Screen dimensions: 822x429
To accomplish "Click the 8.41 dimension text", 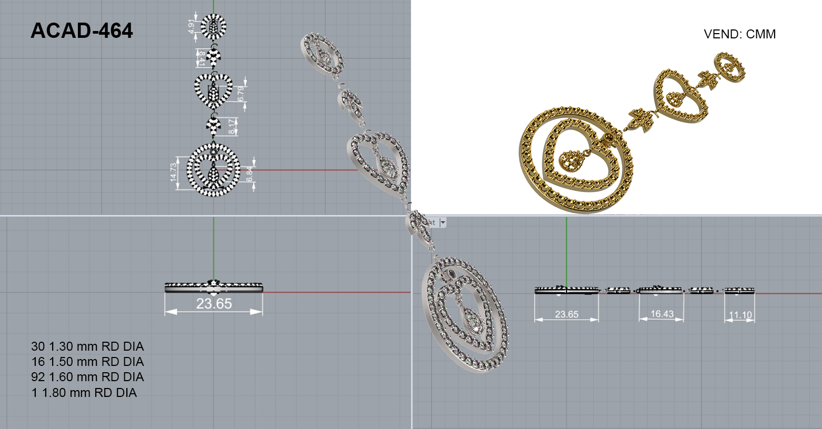I will click(201, 58).
